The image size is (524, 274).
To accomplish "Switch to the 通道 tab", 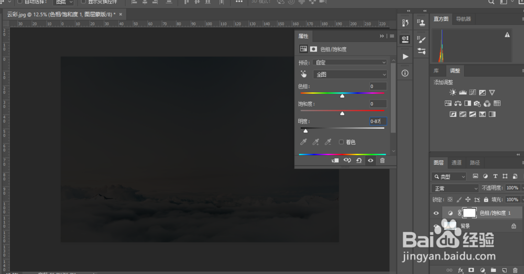I will tap(456, 163).
